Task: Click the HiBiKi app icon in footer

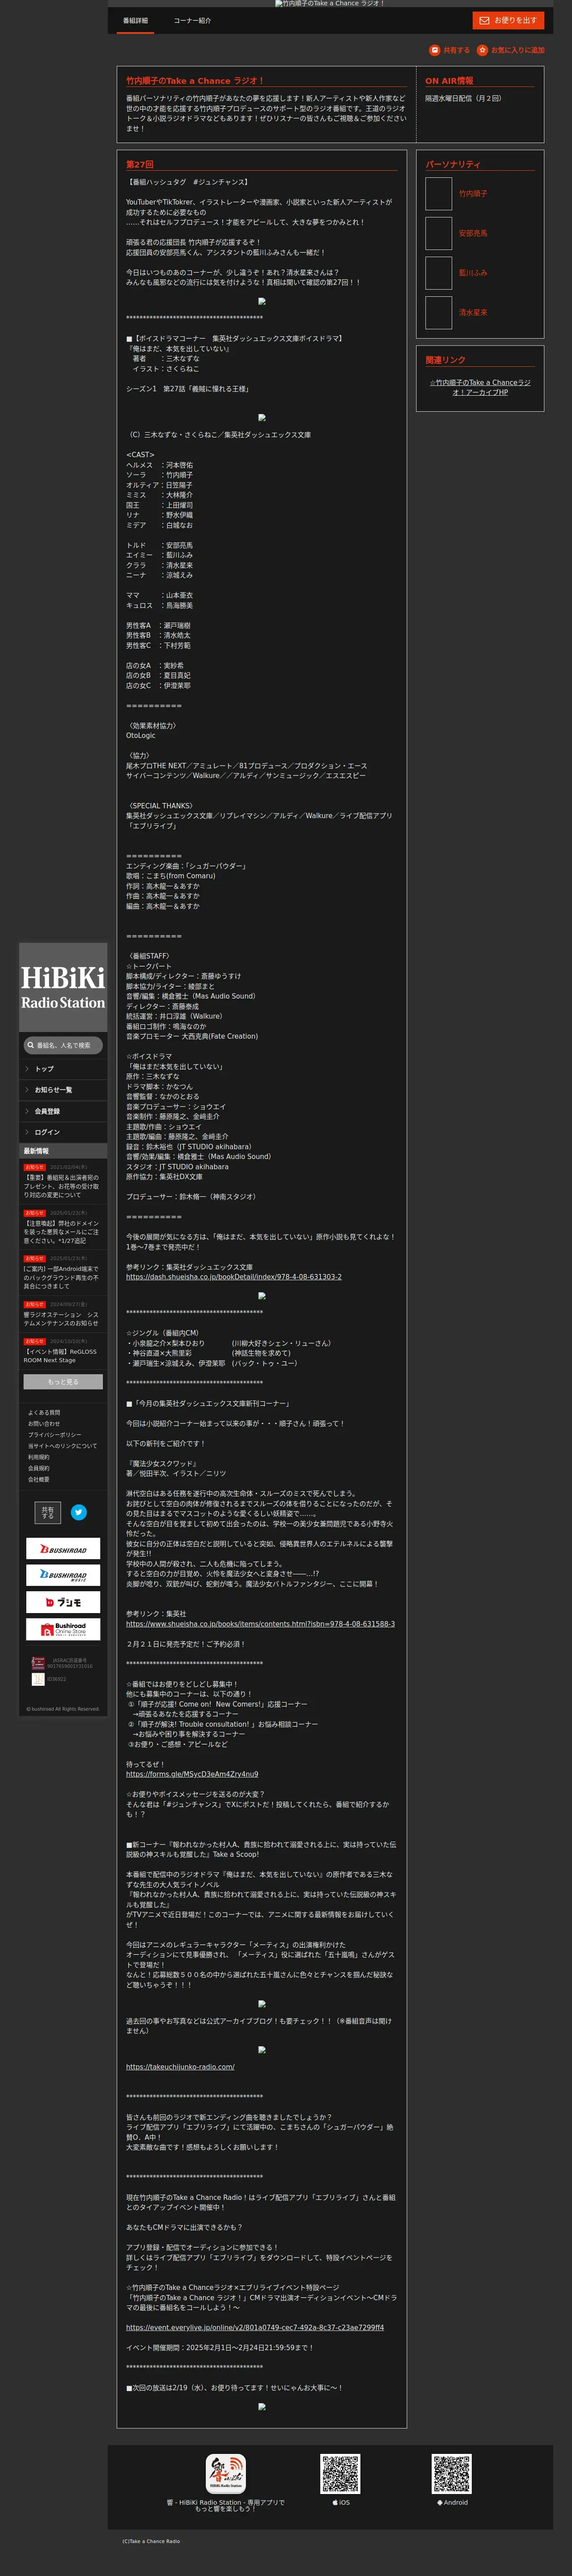Action: pyautogui.click(x=226, y=2473)
